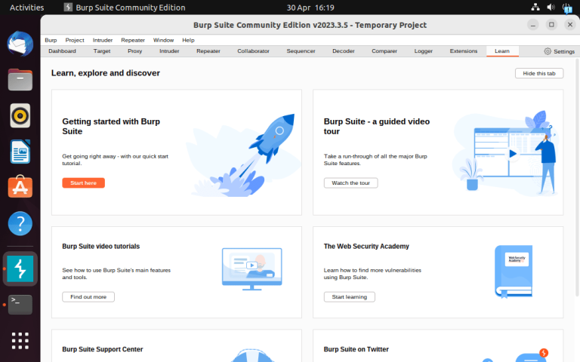Viewport: 580px width, 362px height.
Task: Click the clock showing 30 Apr 16:19
Action: 310,8
